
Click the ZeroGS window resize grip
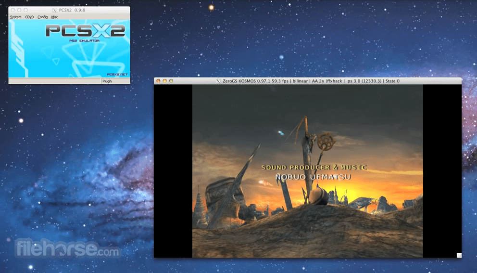(x=459, y=255)
